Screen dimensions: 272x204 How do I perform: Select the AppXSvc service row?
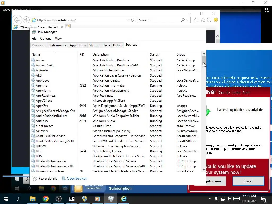pyautogui.click(x=115, y=106)
